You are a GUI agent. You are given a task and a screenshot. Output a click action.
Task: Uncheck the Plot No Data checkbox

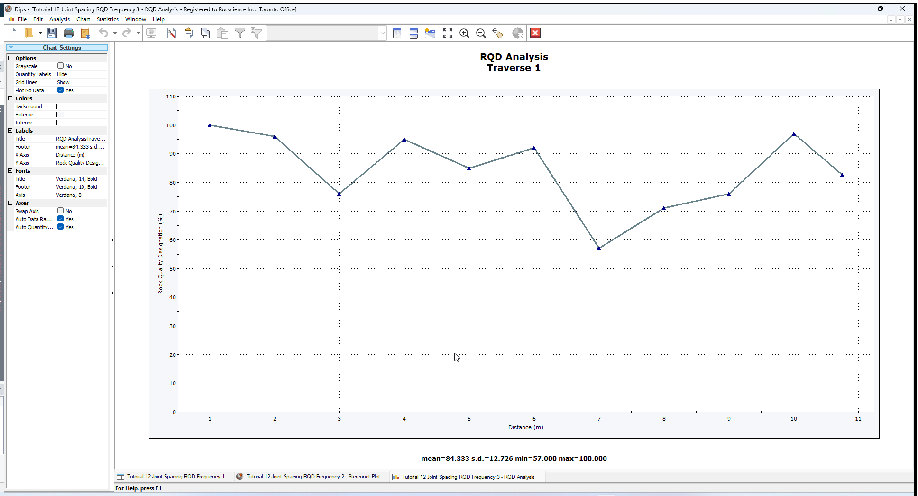(61, 90)
